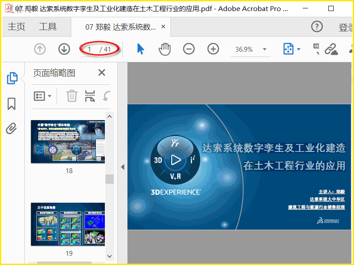Click the 36.9% zoom value field

[x=244, y=49]
